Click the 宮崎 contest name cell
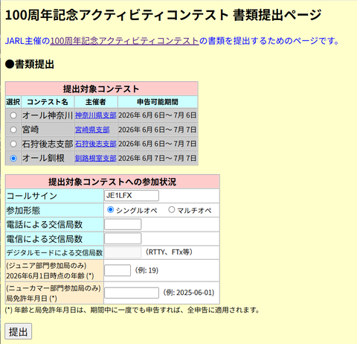The height and width of the screenshot is (344, 357). pyautogui.click(x=48, y=130)
